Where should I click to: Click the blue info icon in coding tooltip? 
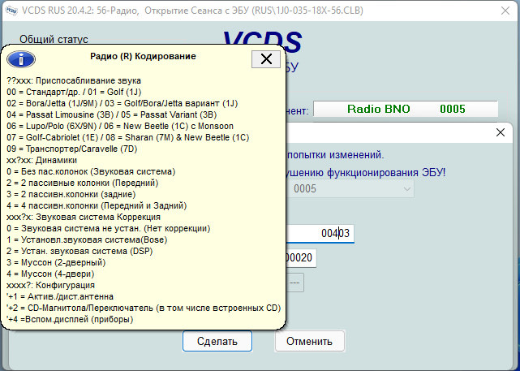pyautogui.click(x=21, y=59)
